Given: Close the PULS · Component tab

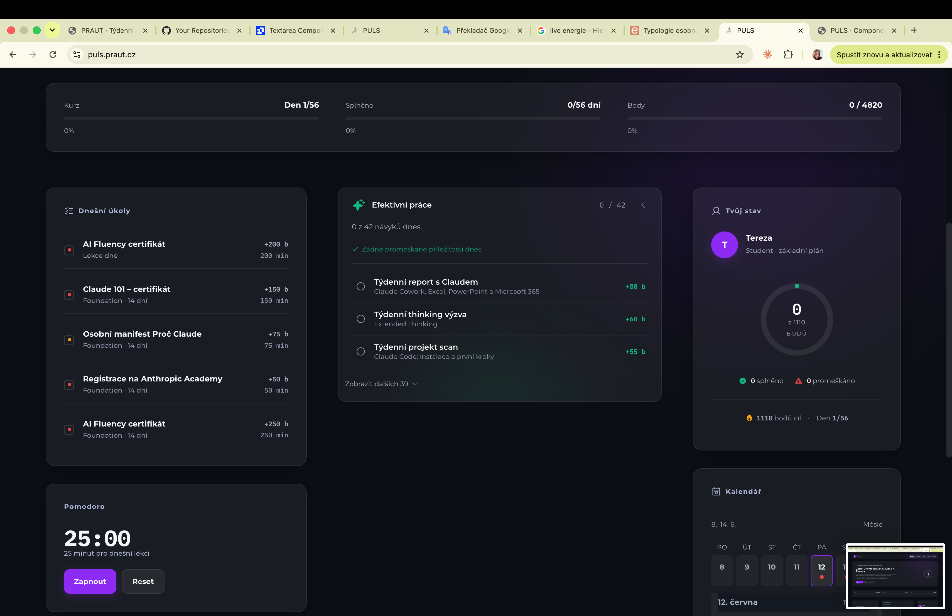Looking at the screenshot, I should pos(894,30).
